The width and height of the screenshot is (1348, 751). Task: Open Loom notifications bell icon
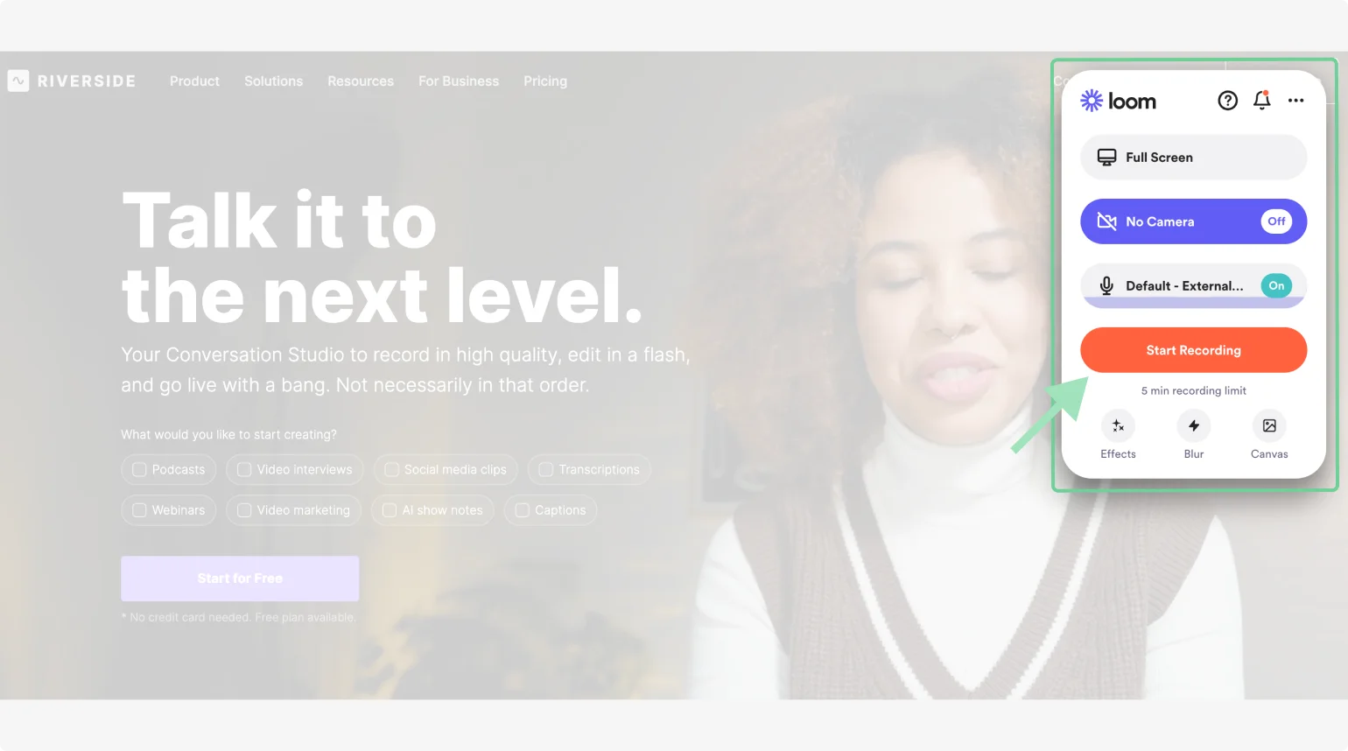pyautogui.click(x=1261, y=101)
